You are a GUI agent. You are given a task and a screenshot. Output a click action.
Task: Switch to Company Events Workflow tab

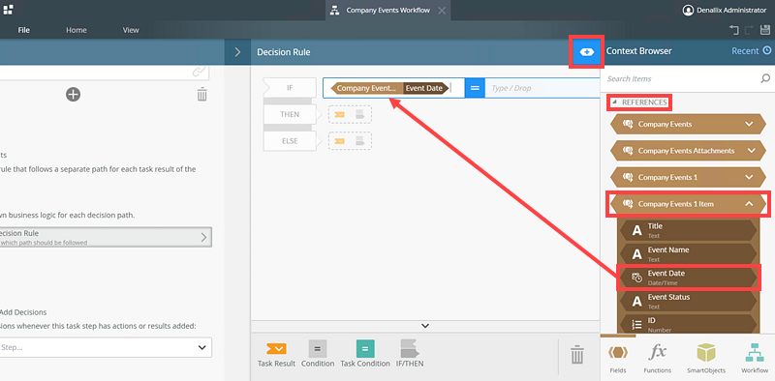click(388, 10)
